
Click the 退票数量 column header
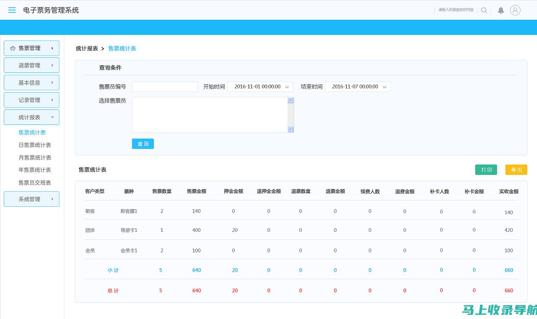tap(301, 192)
